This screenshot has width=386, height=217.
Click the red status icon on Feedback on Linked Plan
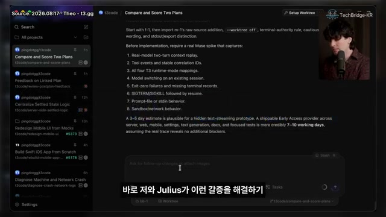click(x=86, y=86)
